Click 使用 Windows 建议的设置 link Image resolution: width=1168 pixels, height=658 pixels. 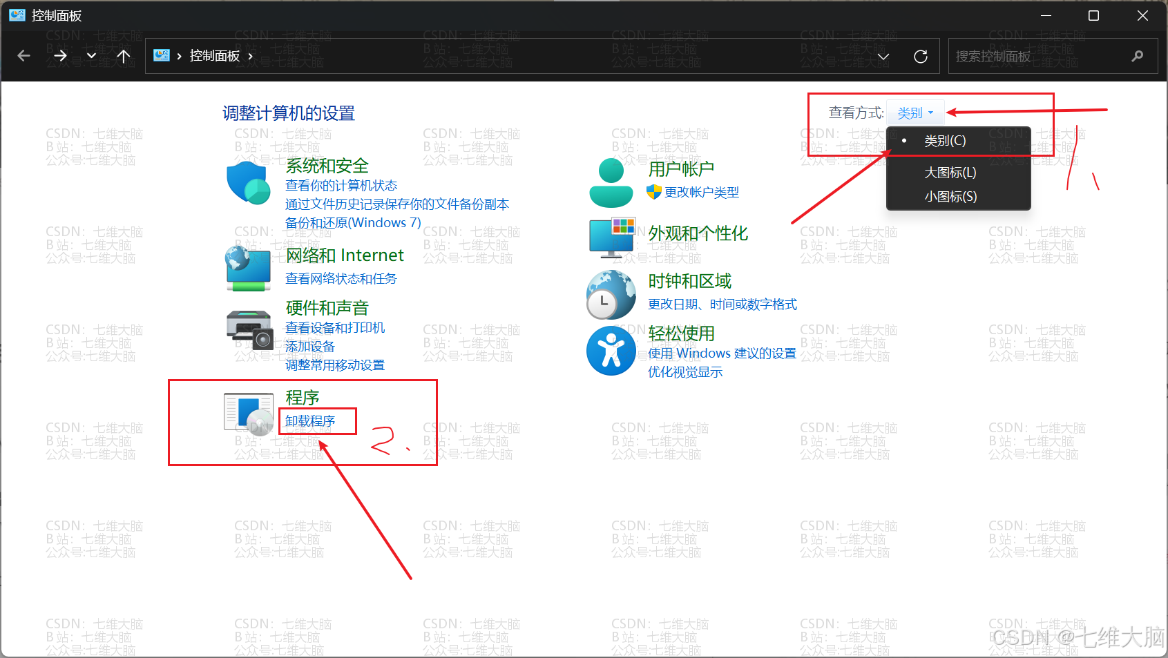click(x=722, y=353)
